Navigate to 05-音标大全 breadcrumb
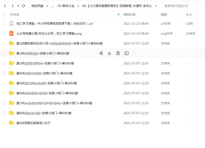 (x=66, y=6)
